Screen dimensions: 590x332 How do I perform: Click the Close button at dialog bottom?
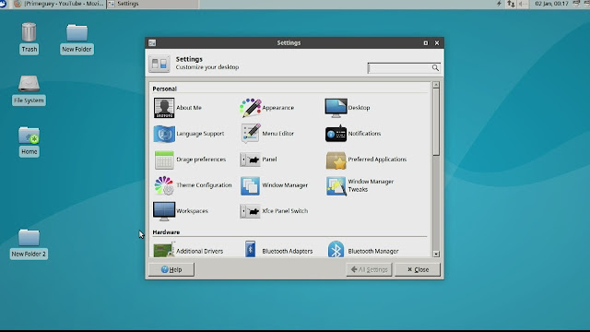coord(418,269)
